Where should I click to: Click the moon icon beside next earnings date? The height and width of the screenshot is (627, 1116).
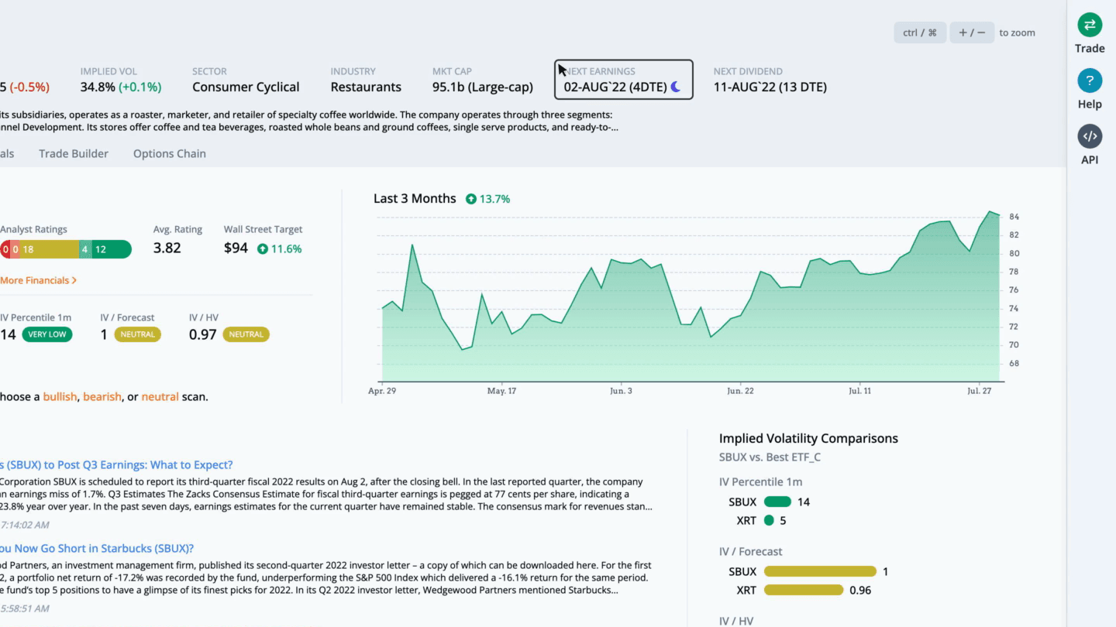click(676, 87)
